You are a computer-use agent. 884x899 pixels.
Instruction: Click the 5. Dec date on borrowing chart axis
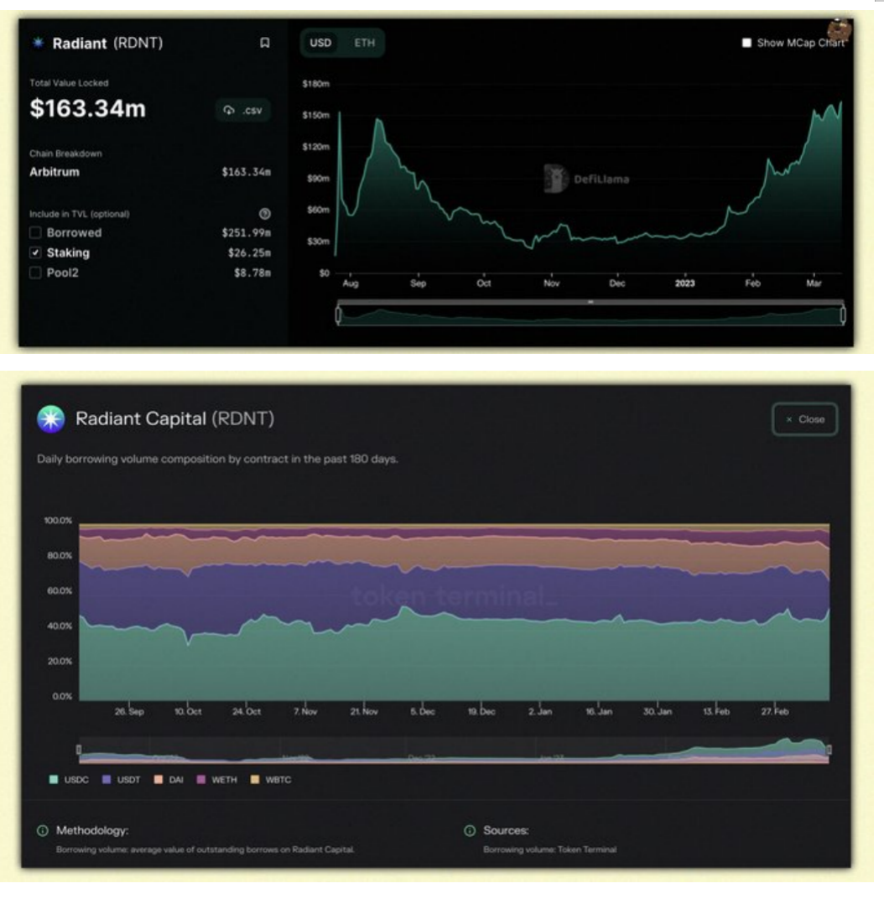[423, 711]
